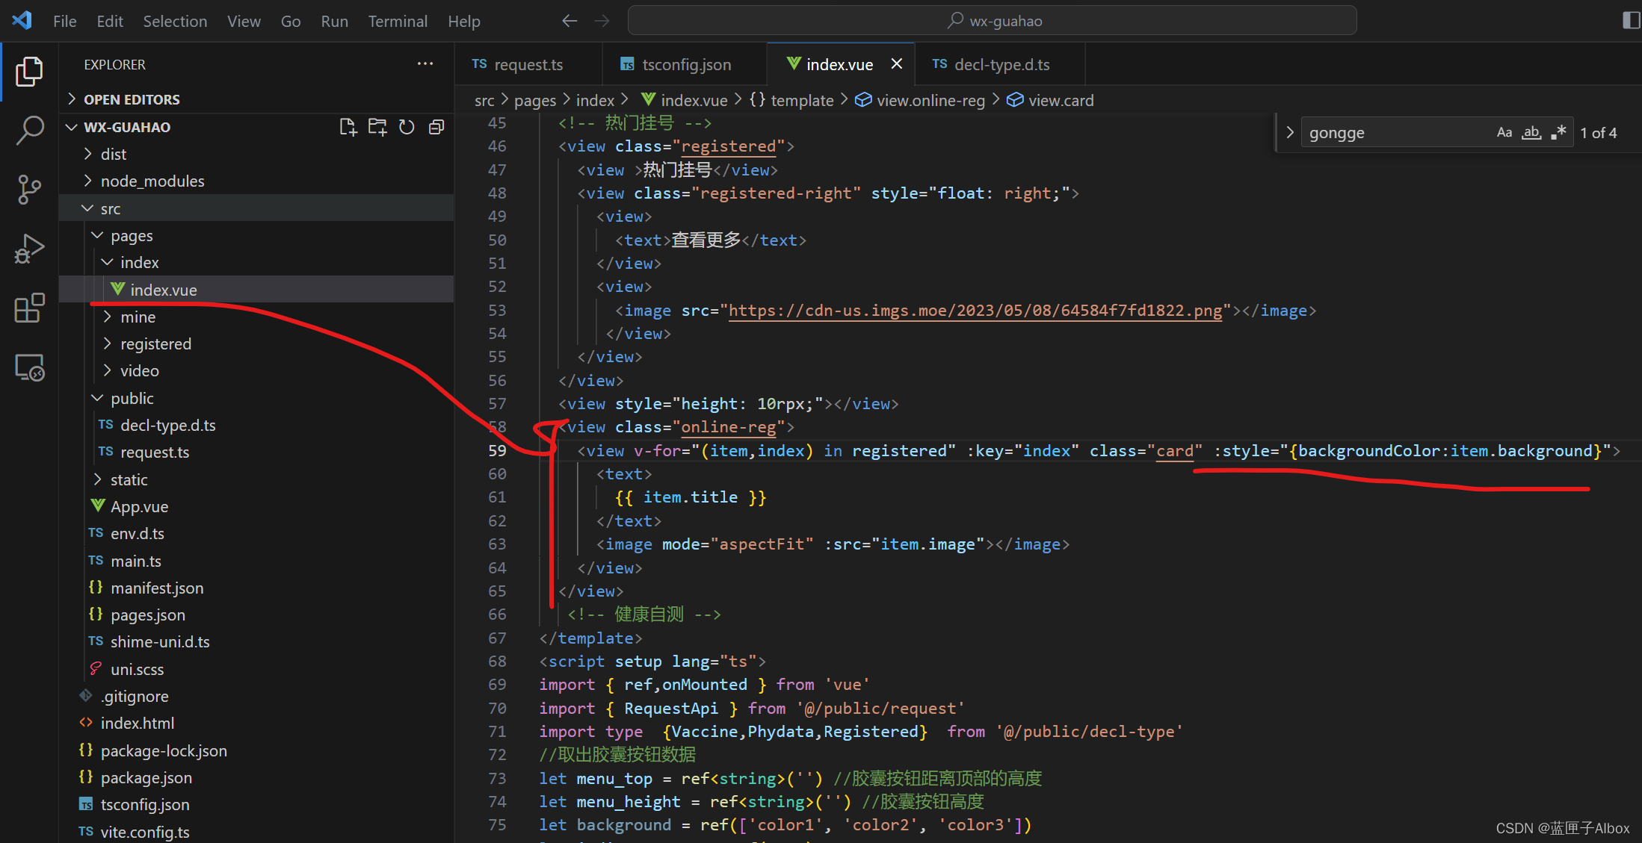Screen dimensions: 1642x843
Task: Expand the OPEN EDITORS section
Action: tap(132, 99)
